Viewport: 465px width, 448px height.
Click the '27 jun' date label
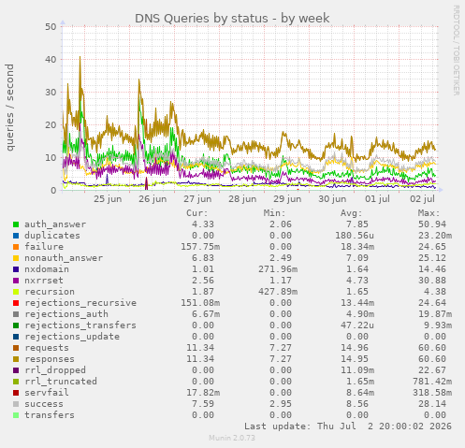[197, 199]
